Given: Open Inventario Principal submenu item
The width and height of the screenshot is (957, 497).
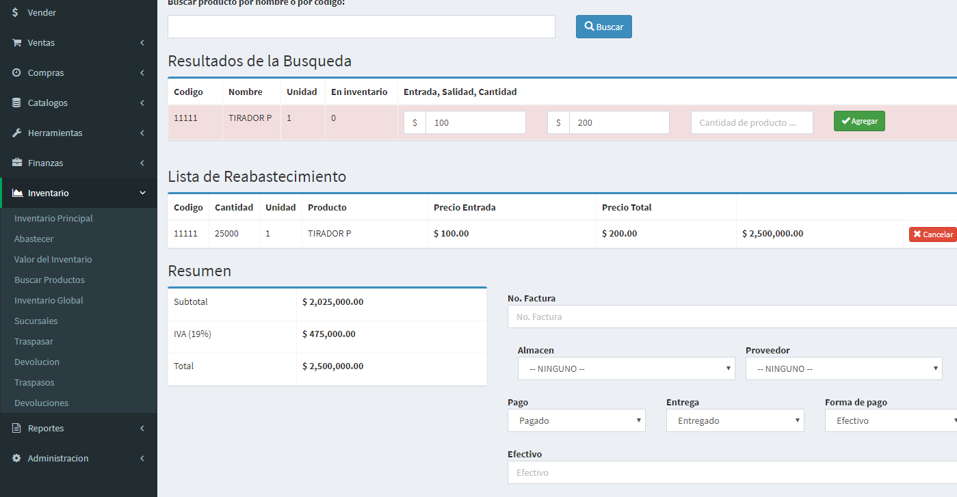Looking at the screenshot, I should 53,218.
